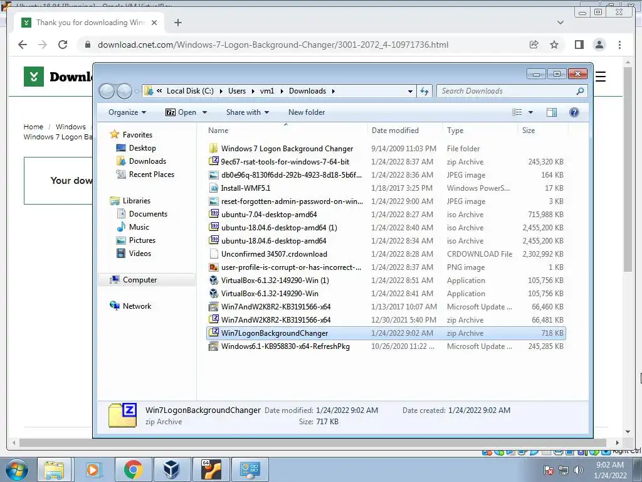Open the view options dropdown arrow
The height and width of the screenshot is (482, 642).
[x=530, y=112]
